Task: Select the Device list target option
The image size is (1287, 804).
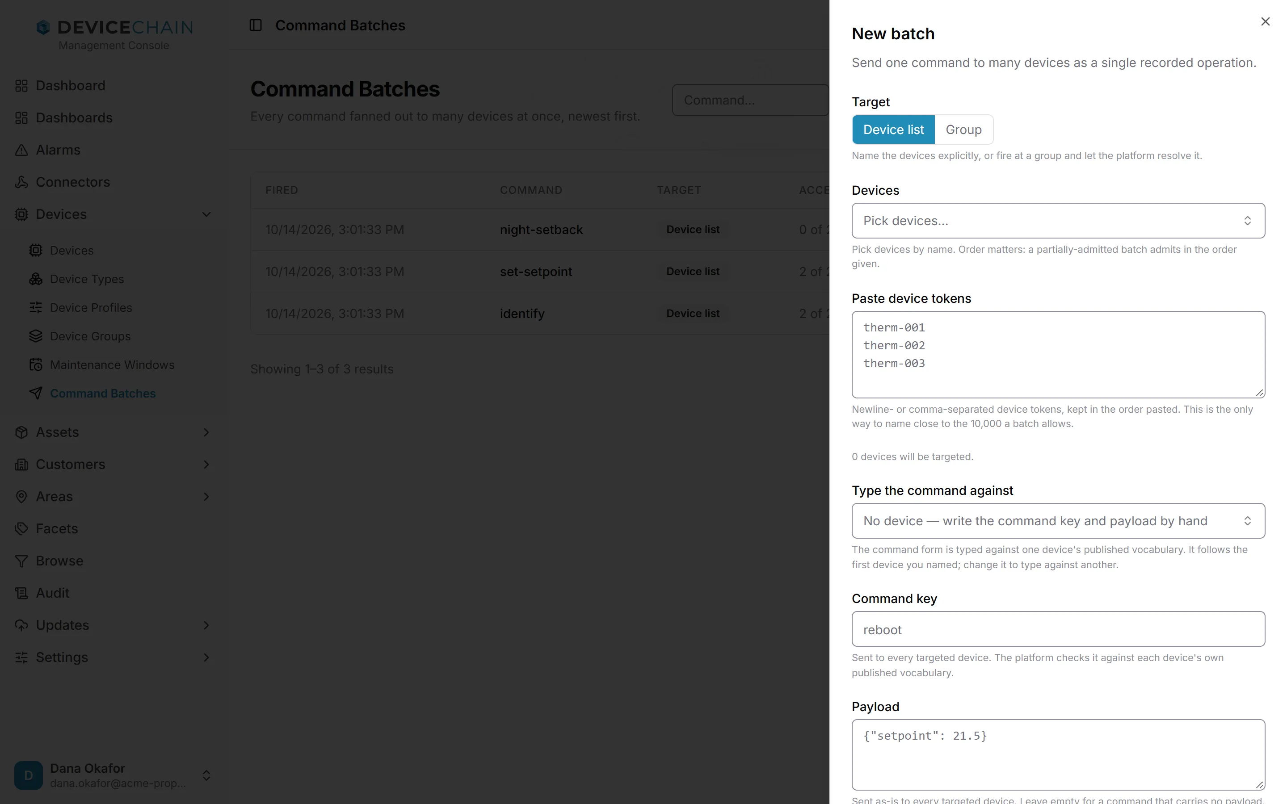Action: (x=893, y=130)
